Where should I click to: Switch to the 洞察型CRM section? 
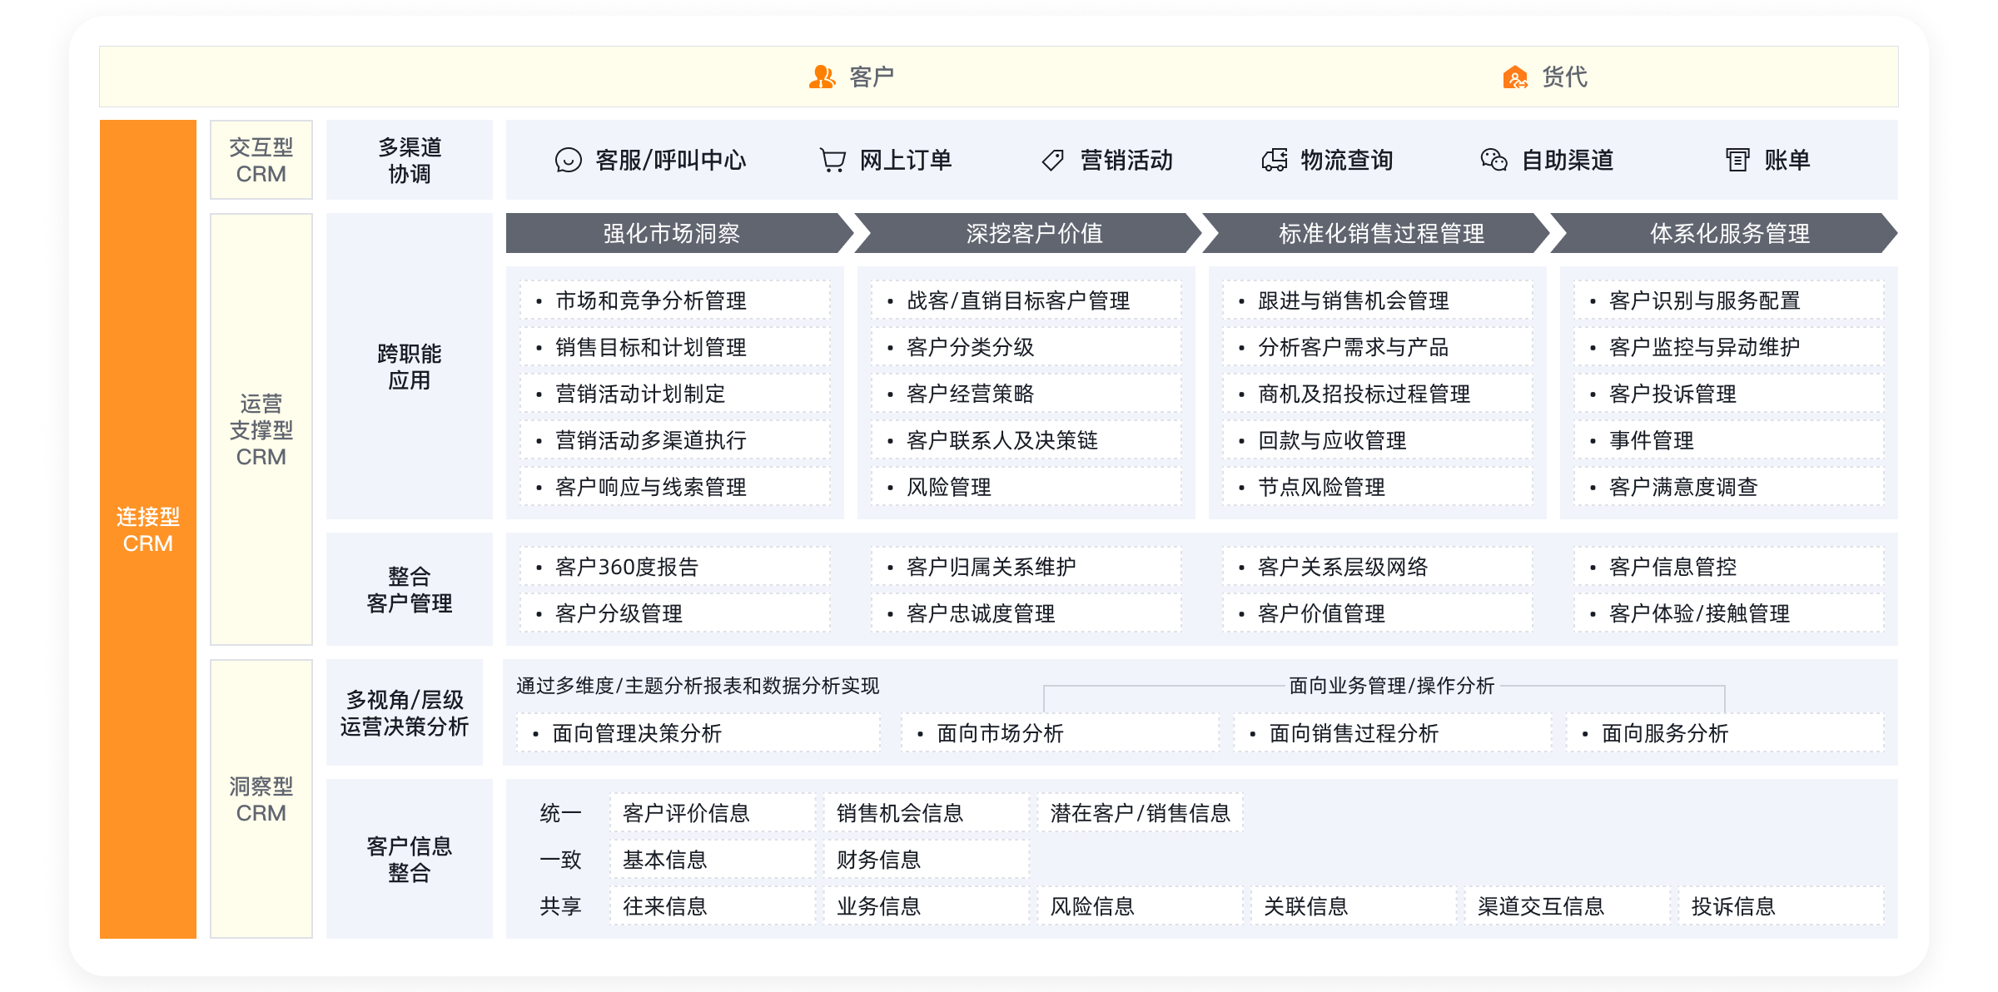coord(261,799)
